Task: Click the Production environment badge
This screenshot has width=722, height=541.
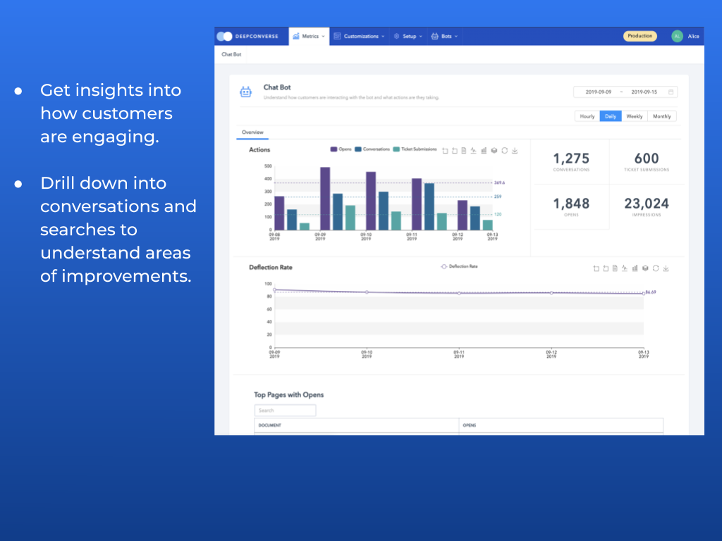Action: 640,36
